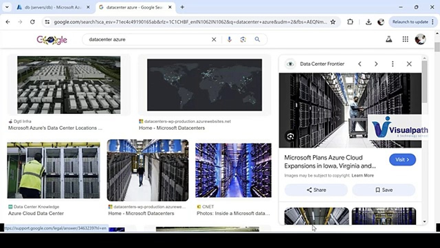Click the datacenter azure search box
This screenshot has height=248, width=440.
148,40
